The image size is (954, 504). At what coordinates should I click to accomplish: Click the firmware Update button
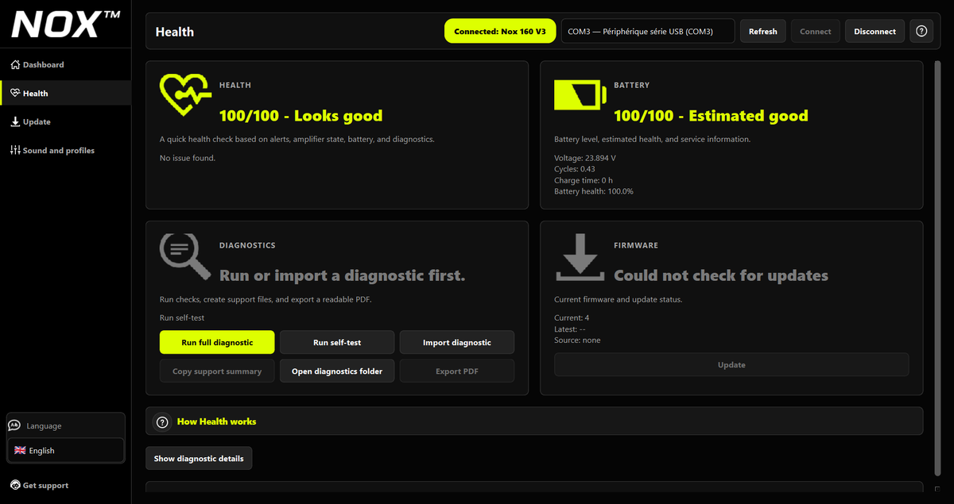[731, 365]
